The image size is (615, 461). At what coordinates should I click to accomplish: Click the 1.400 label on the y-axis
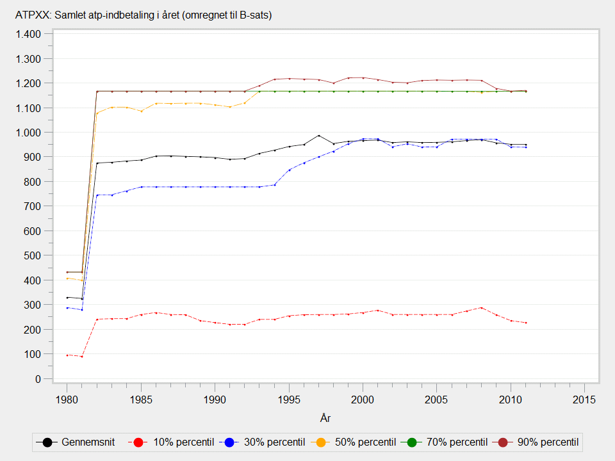(28, 34)
